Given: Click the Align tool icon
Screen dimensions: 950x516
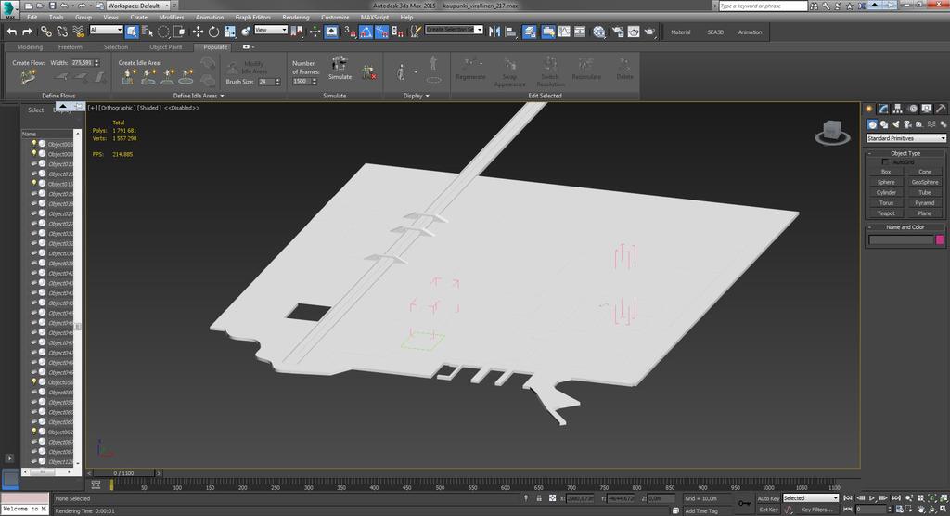Looking at the screenshot, I should [x=510, y=32].
